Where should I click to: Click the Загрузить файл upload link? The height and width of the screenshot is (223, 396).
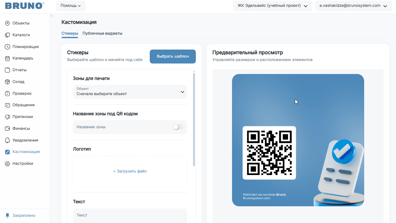(130, 171)
